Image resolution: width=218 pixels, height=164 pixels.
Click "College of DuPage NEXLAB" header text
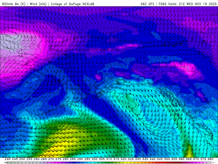click(x=72, y=4)
